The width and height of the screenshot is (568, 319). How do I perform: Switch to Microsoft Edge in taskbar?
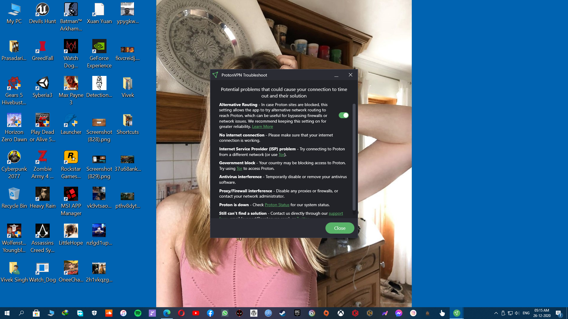click(x=167, y=313)
